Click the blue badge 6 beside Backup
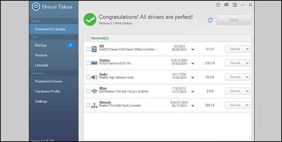The width and height of the screenshot is (282, 142). 70,45
